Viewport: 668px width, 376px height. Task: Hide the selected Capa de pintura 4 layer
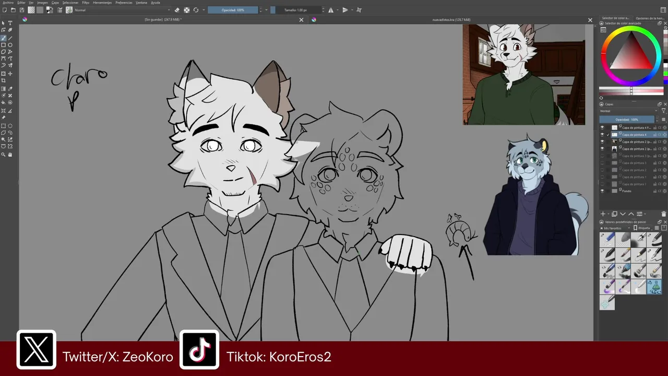click(x=602, y=135)
